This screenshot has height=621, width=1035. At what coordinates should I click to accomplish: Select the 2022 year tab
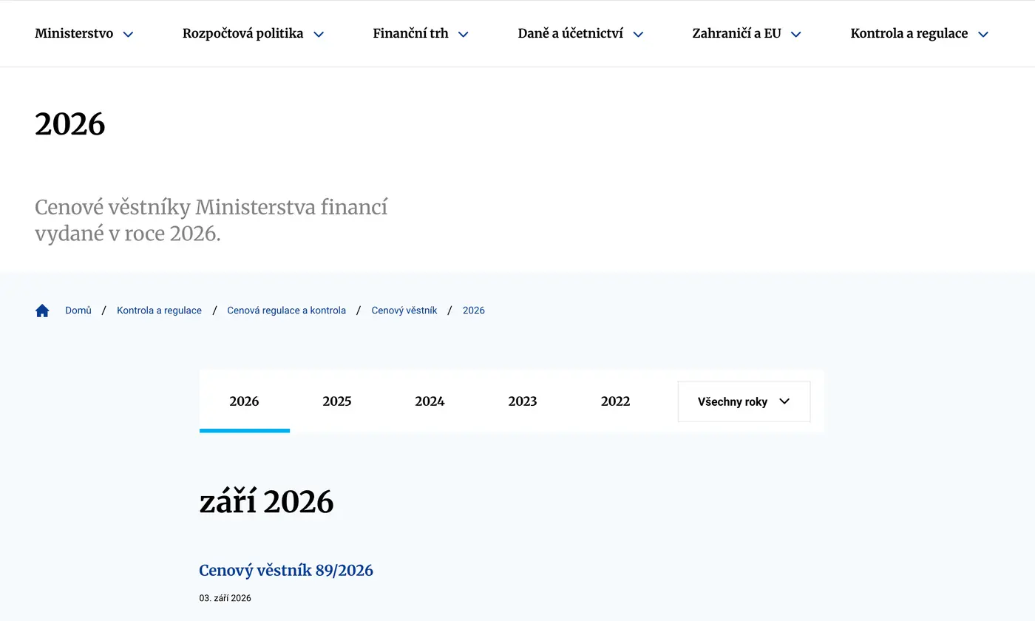615,401
